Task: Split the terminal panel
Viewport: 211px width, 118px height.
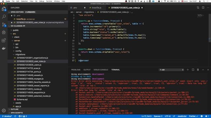Action: pyautogui.click(x=193, y=70)
